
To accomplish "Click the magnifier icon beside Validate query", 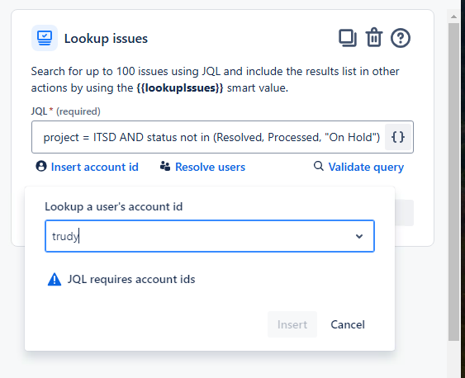I will [319, 166].
